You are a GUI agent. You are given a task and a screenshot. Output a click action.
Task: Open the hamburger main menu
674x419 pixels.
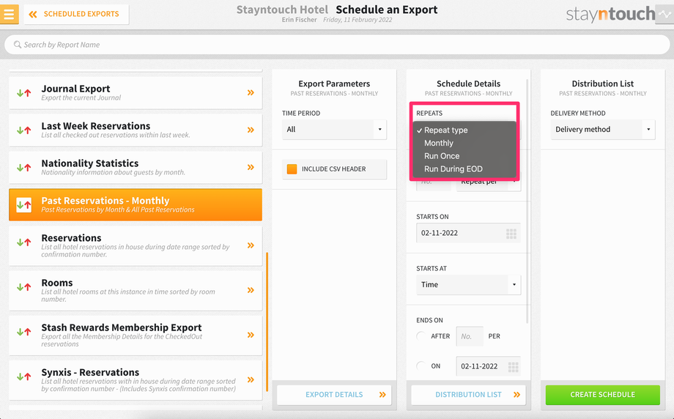(x=9, y=14)
